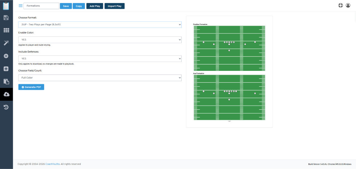Select the magic wand icon in sidebar
This screenshot has height=169, width=356.
(6, 43)
